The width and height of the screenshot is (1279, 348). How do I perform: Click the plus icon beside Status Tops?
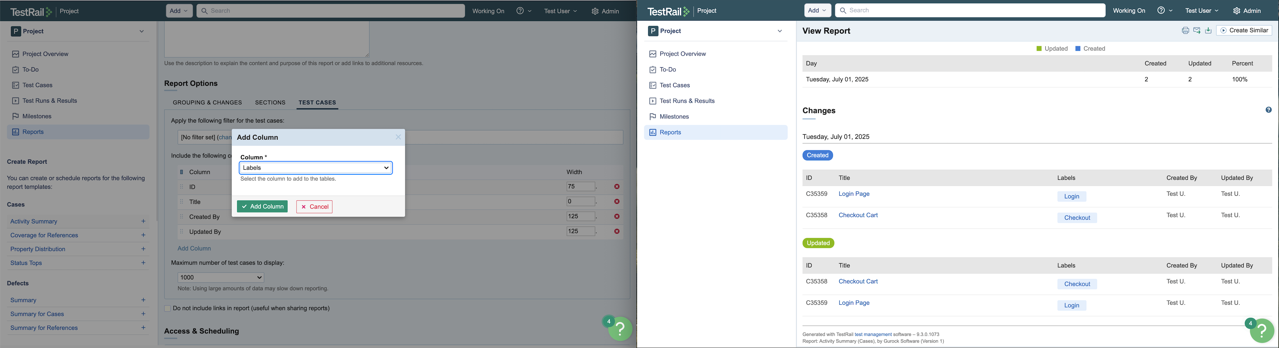(144, 263)
